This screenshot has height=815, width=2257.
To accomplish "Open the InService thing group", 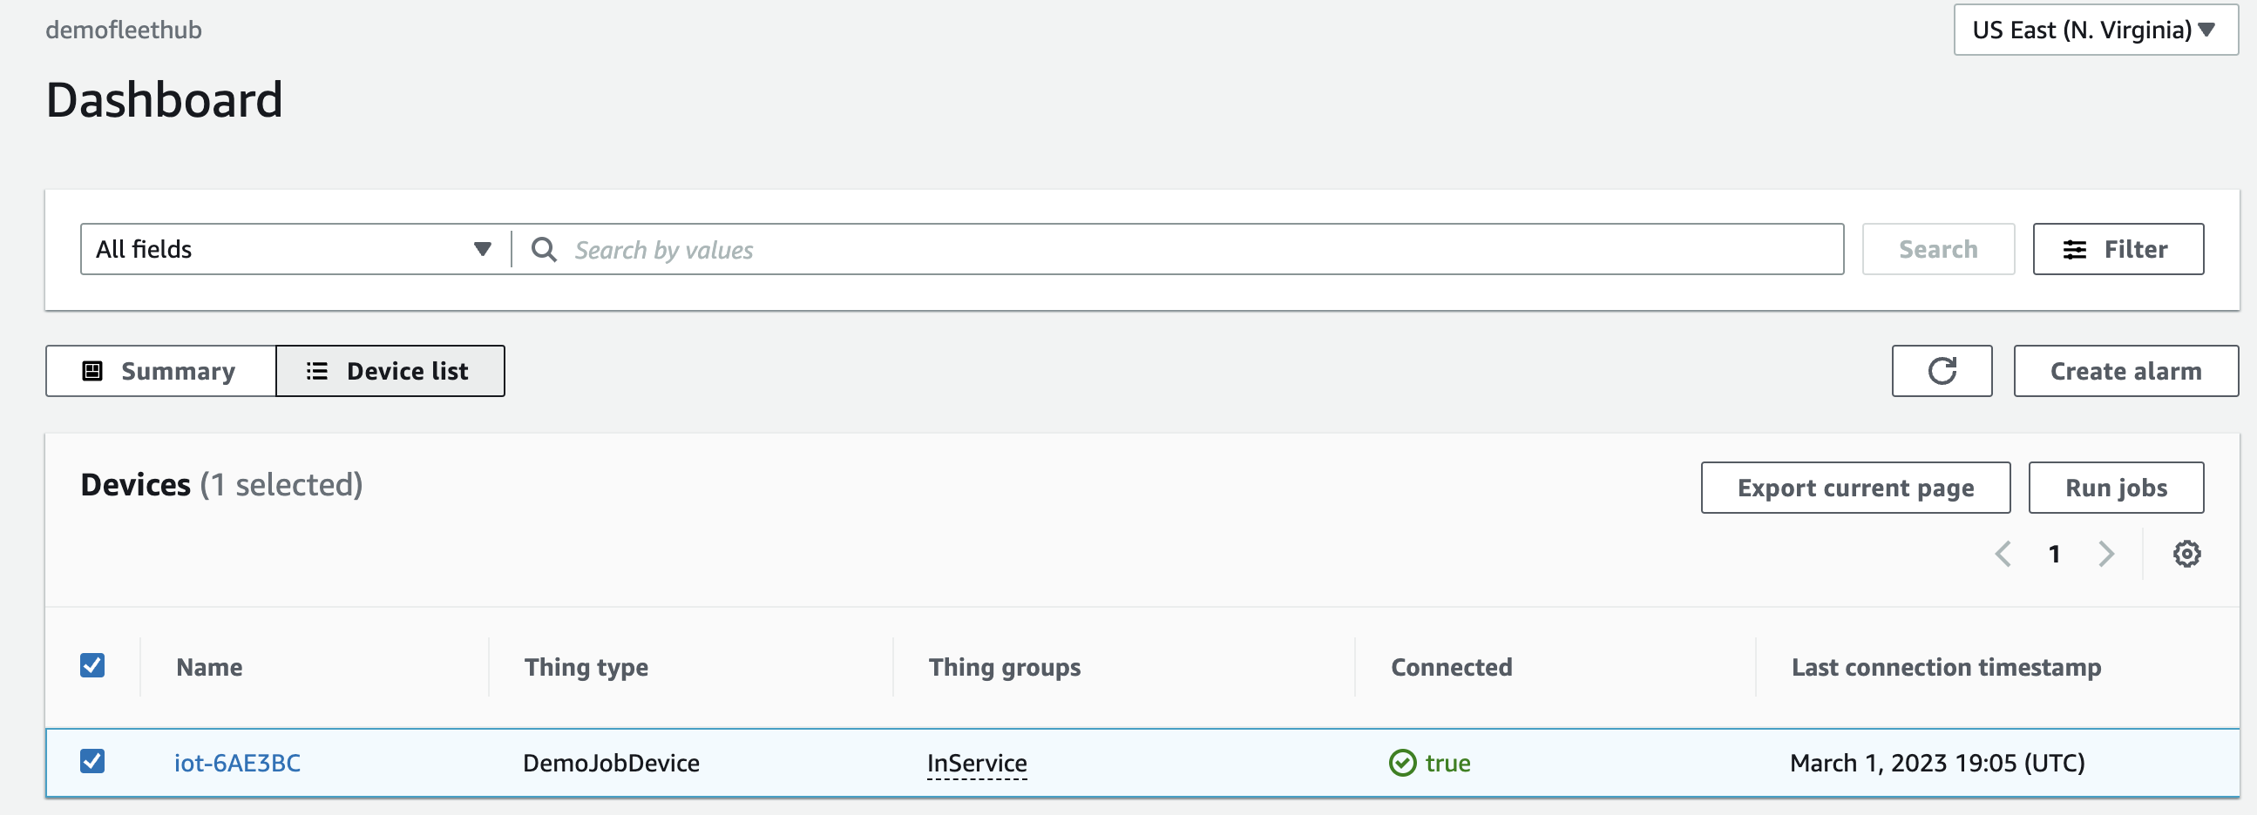I will click(977, 763).
